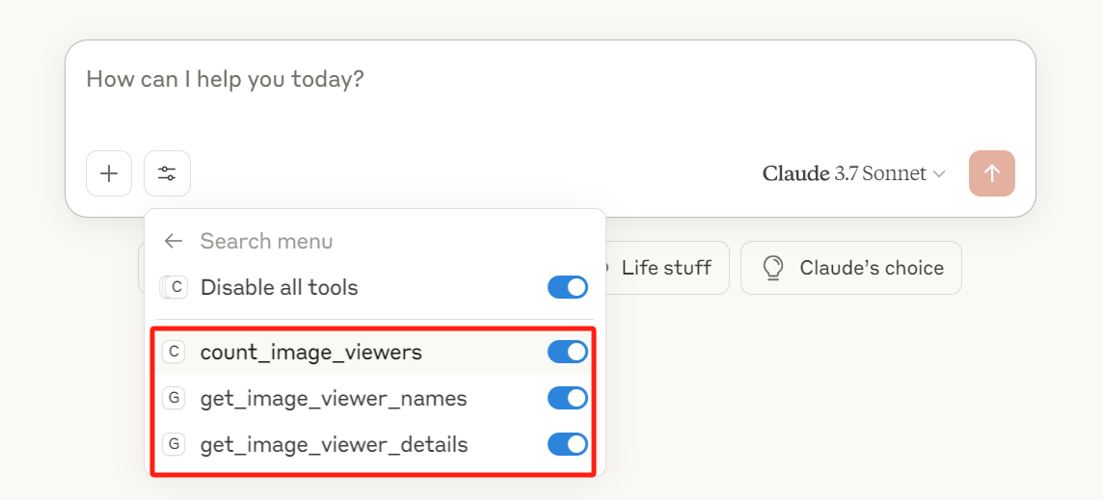
Task: Click the plus attachment button
Action: coord(109,173)
